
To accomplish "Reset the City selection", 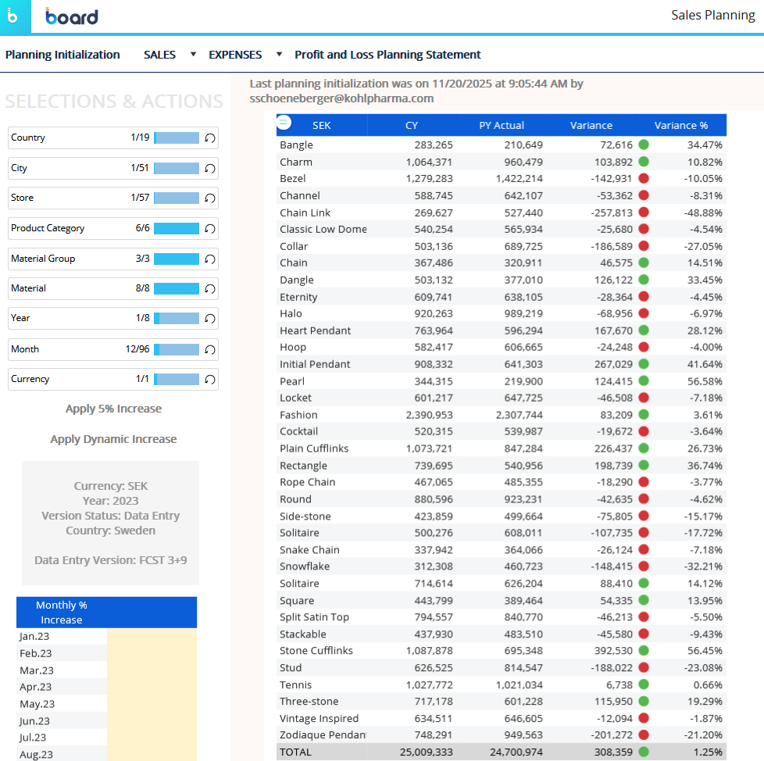I will 210,169.
